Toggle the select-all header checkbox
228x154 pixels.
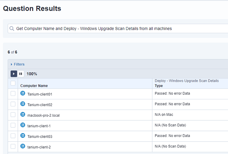click(x=13, y=83)
